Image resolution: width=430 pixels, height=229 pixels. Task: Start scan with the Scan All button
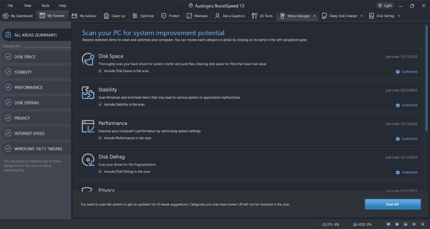[393, 204]
